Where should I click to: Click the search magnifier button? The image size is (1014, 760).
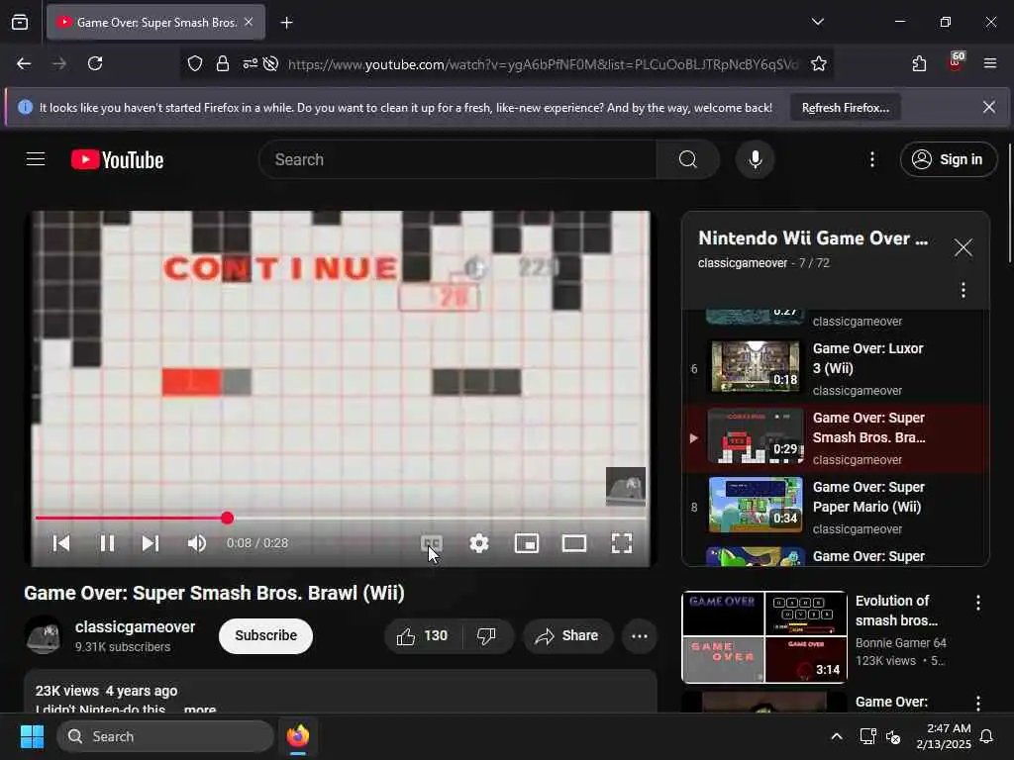click(688, 159)
